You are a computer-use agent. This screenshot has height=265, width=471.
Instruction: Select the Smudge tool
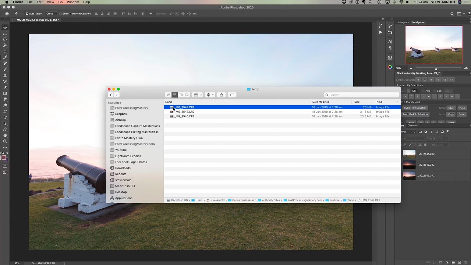click(x=5, y=99)
